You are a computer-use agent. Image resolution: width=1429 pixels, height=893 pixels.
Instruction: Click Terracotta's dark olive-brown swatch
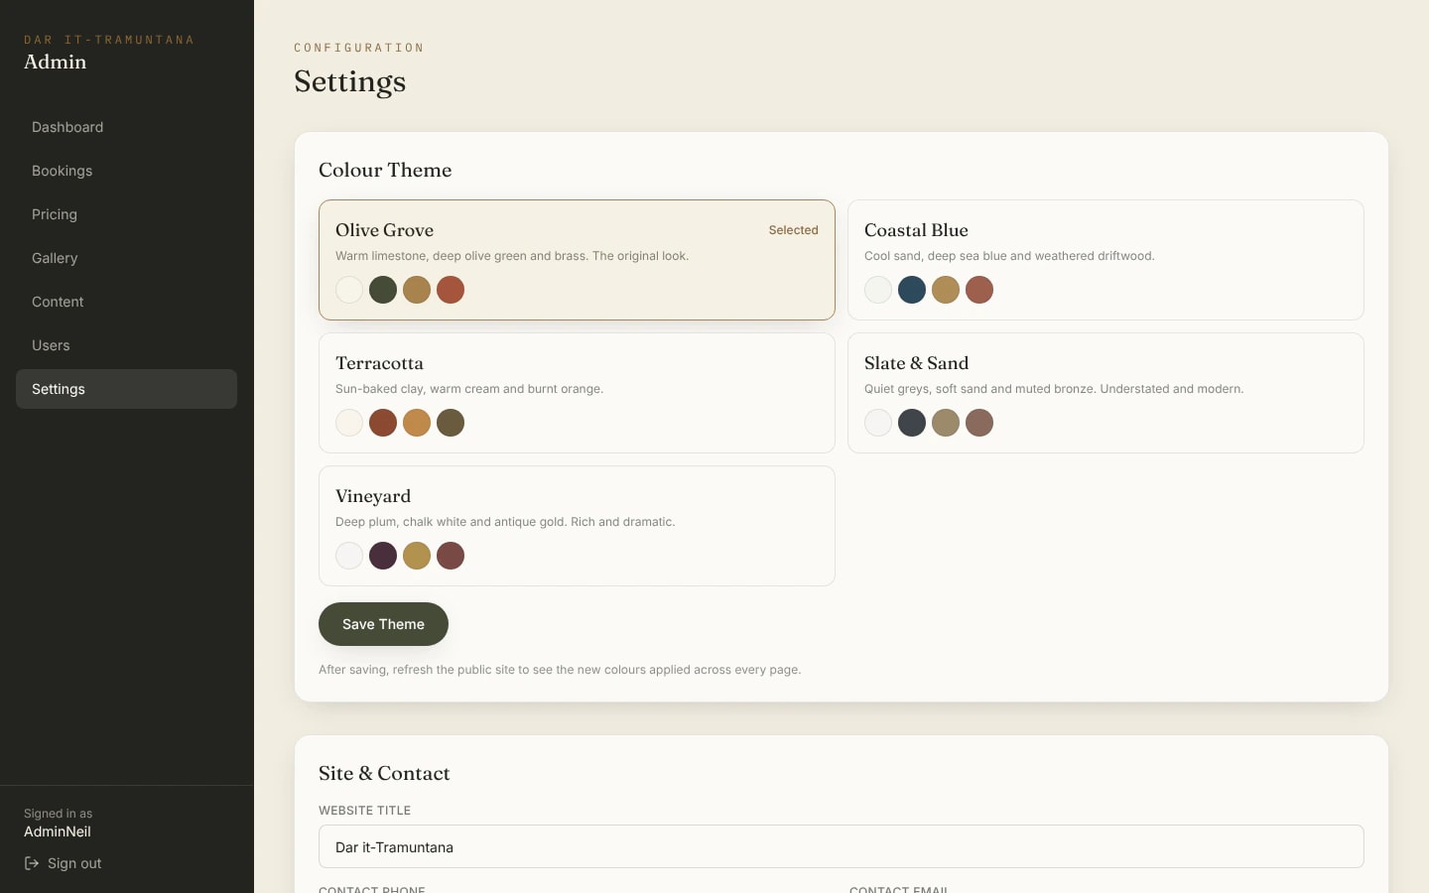tap(451, 423)
